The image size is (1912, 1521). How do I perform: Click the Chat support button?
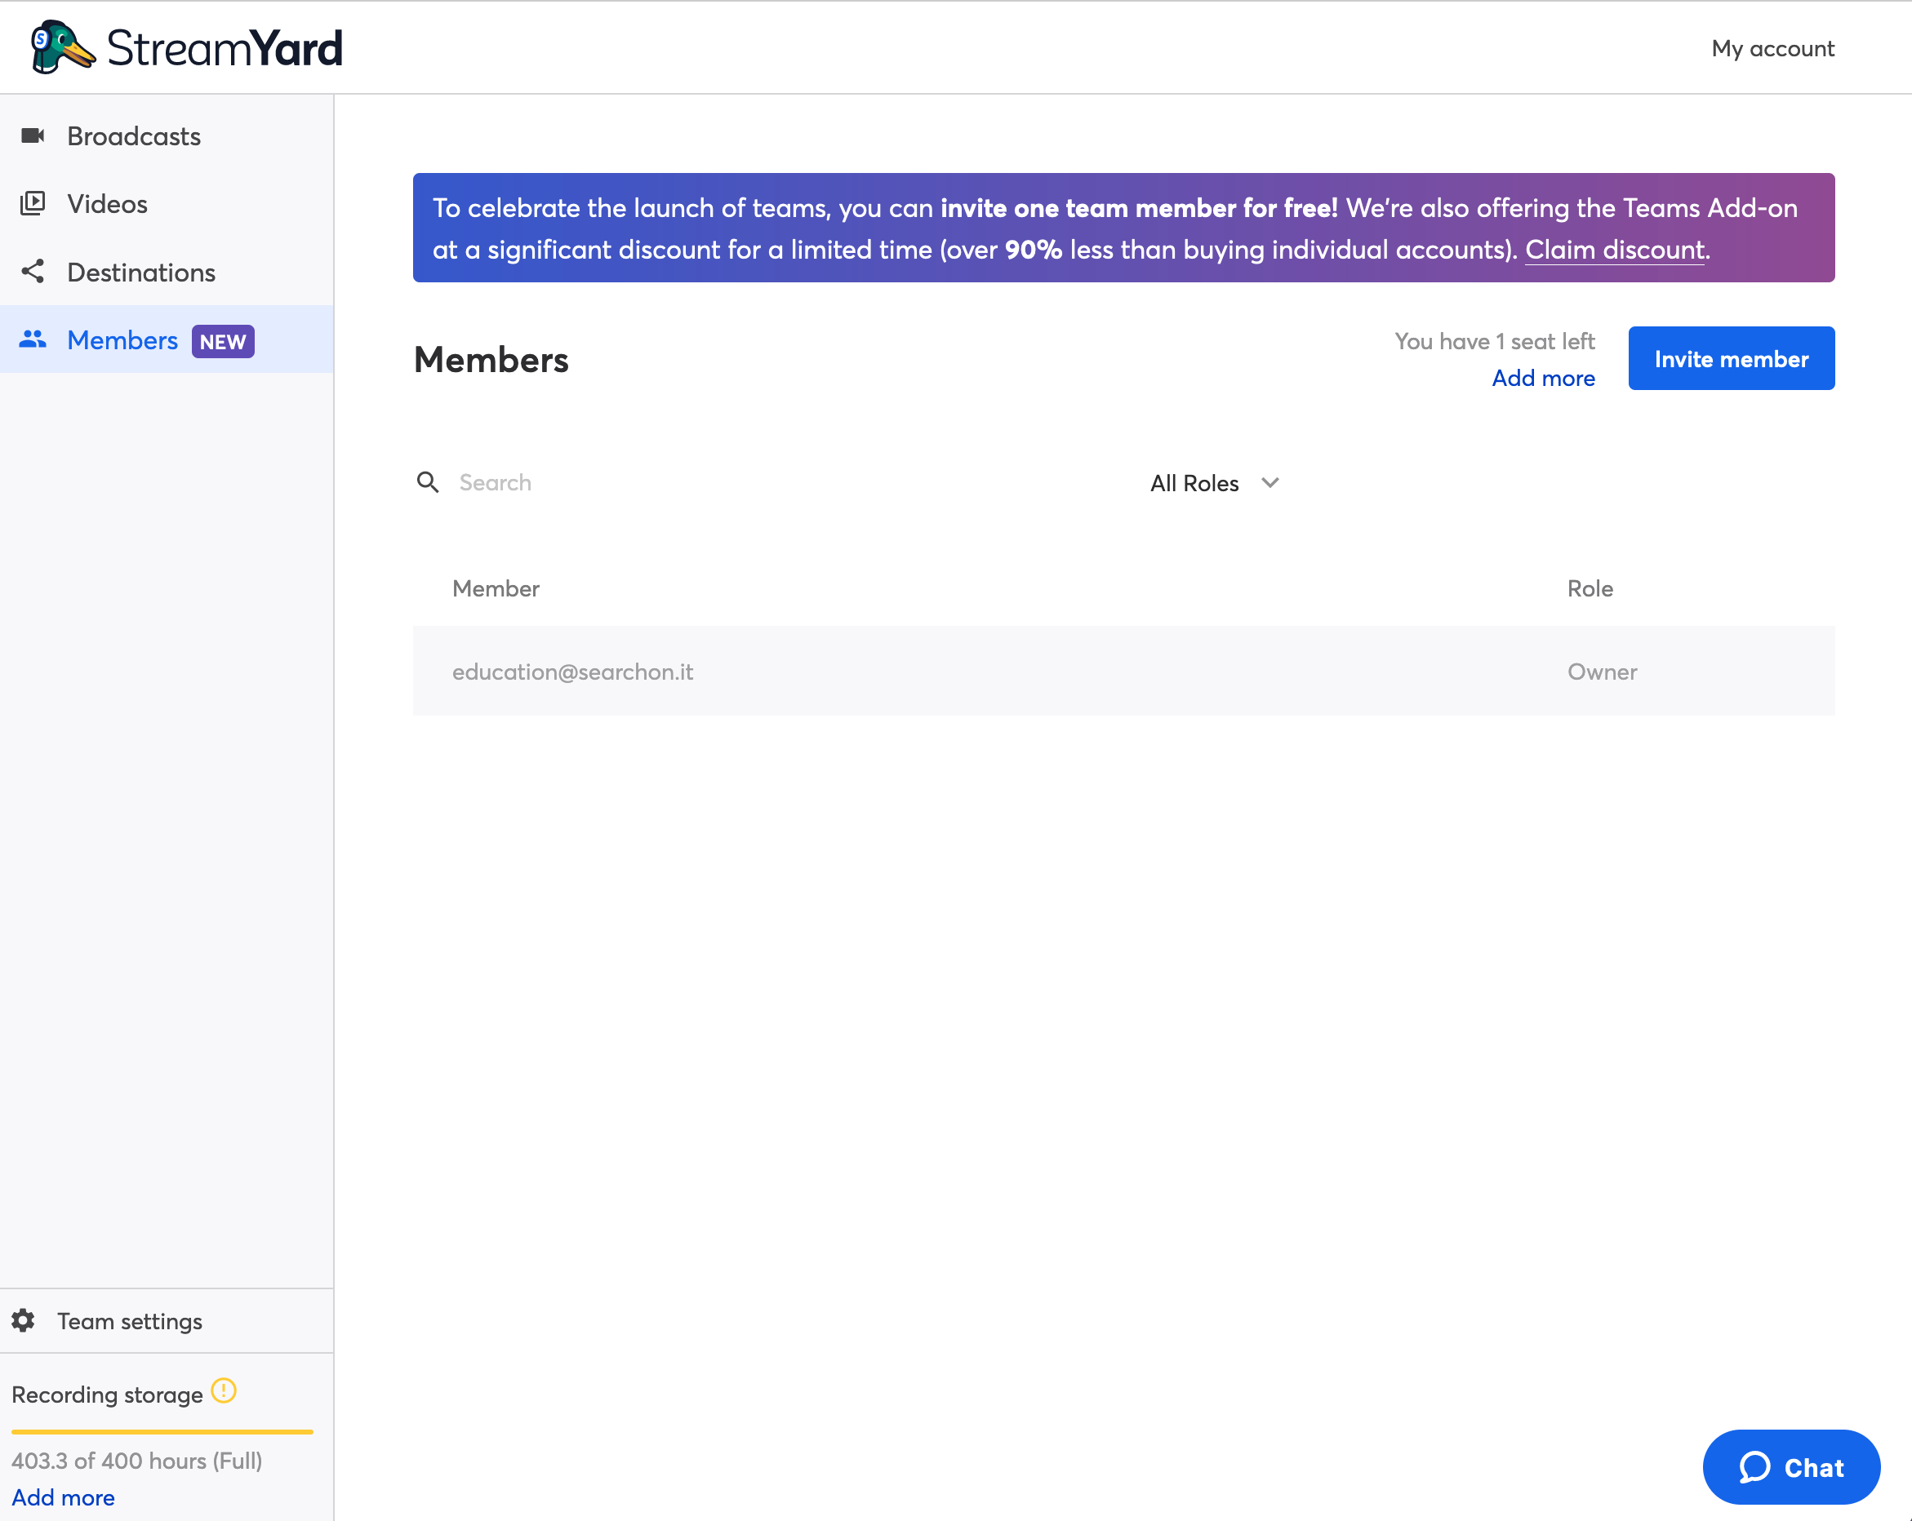click(x=1790, y=1466)
